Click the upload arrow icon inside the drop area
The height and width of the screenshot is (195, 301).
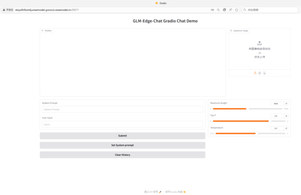(x=260, y=43)
